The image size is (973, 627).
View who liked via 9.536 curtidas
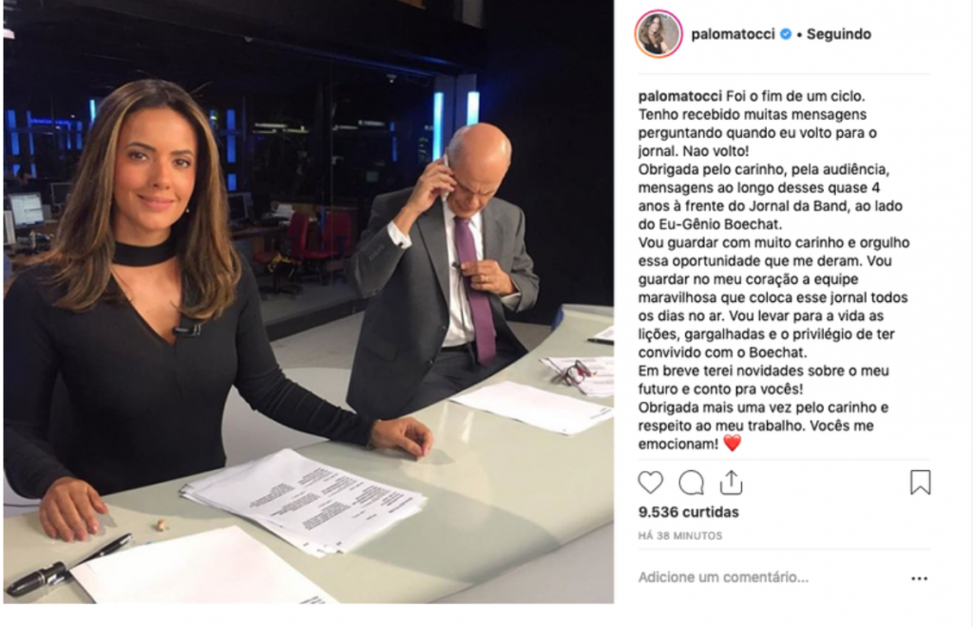click(688, 512)
